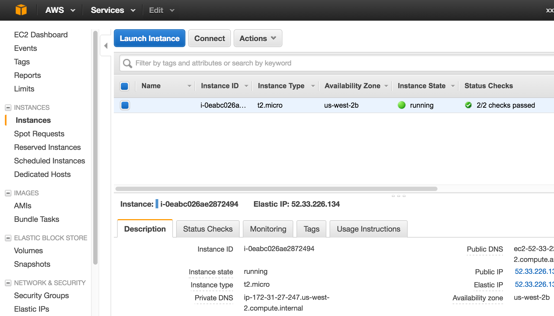Image resolution: width=554 pixels, height=316 pixels.
Task: Open EC2 Dashboard in sidebar
Action: [x=41, y=35]
